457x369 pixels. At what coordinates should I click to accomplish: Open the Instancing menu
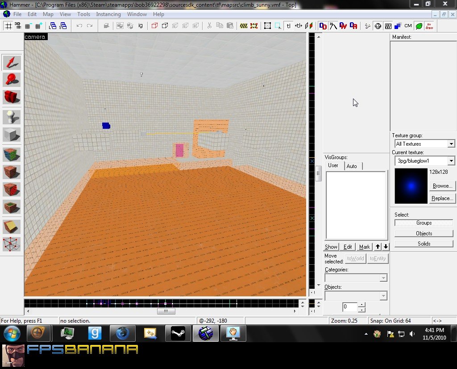point(108,14)
